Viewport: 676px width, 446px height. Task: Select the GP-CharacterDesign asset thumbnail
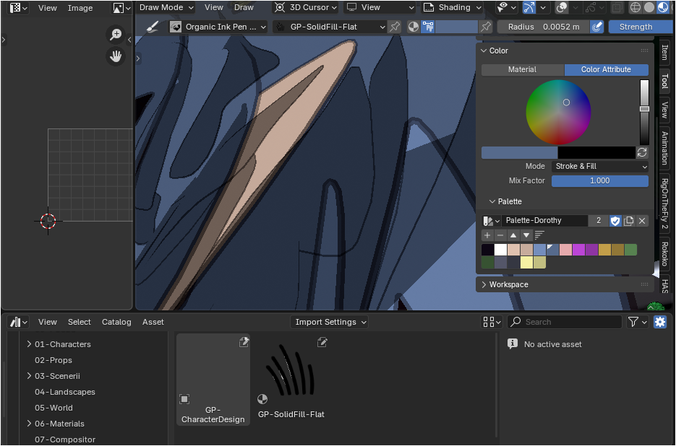(213, 380)
